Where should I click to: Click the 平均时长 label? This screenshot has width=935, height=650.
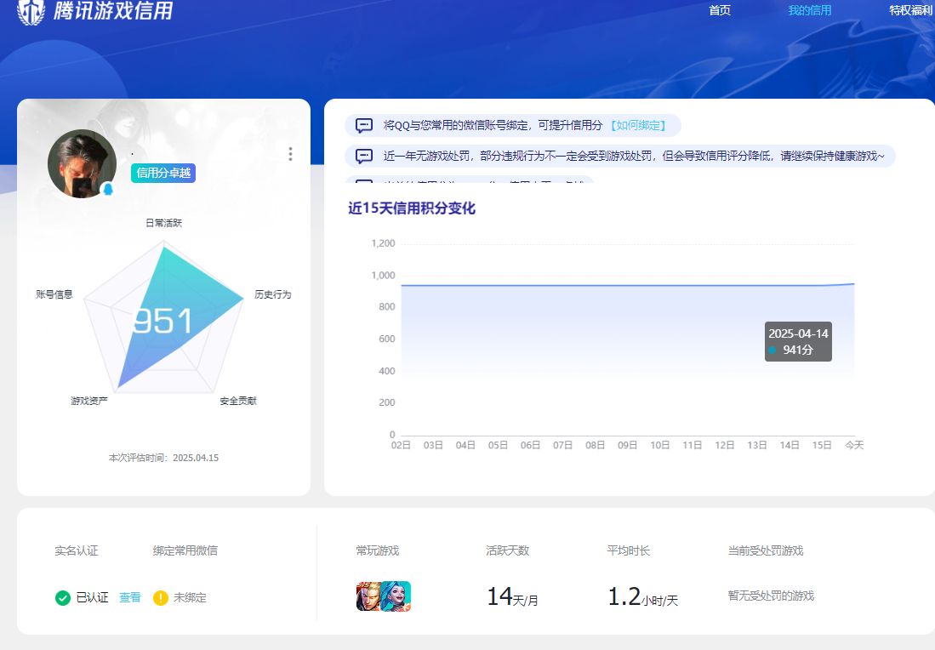629,551
